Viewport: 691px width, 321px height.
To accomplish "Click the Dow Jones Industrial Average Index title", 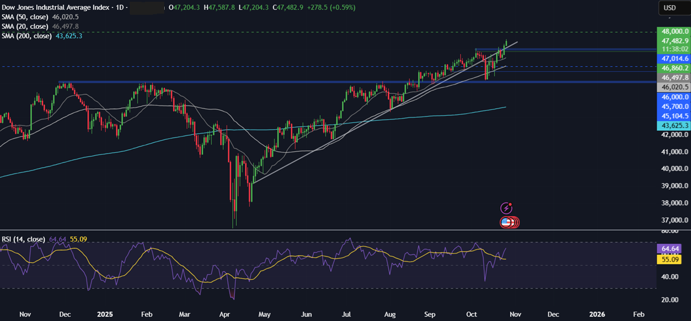I will pos(56,7).
